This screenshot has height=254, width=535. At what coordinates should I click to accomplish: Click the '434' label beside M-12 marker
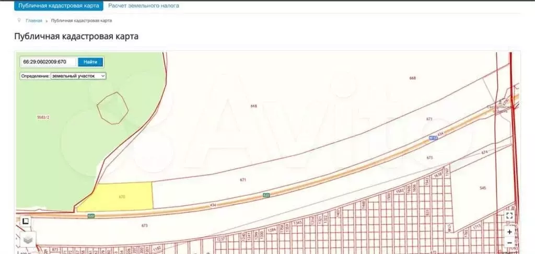point(440,134)
